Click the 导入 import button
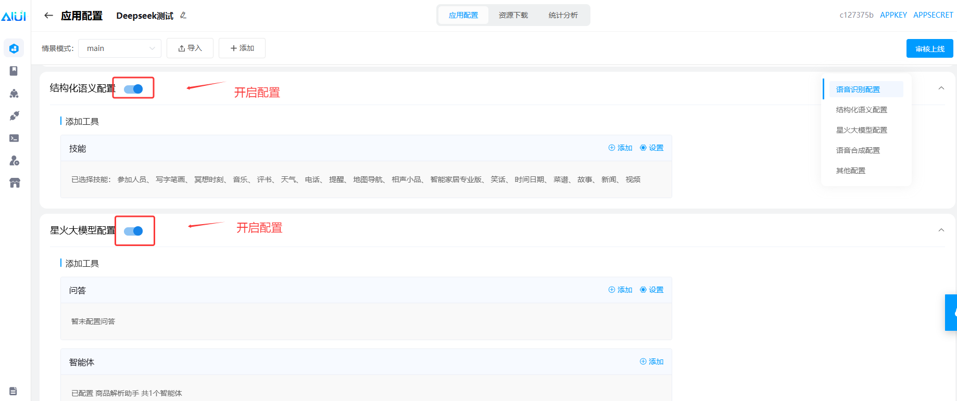957x401 pixels. pos(190,48)
